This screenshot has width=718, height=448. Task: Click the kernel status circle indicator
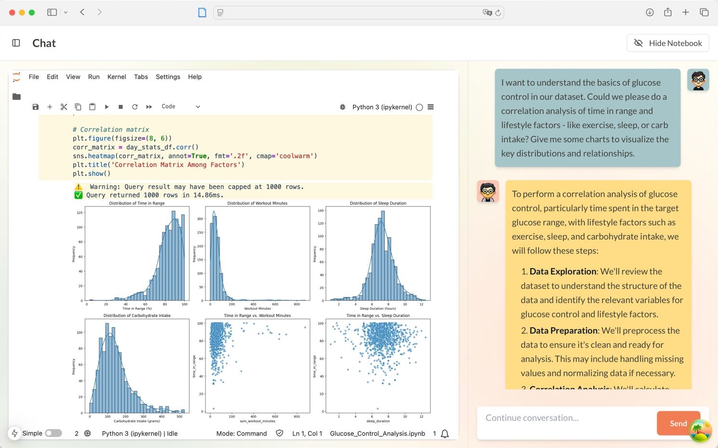(419, 107)
